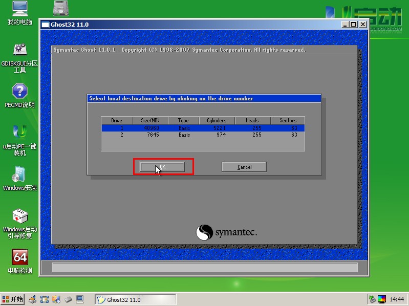Click the Sectors column header

[288, 120]
